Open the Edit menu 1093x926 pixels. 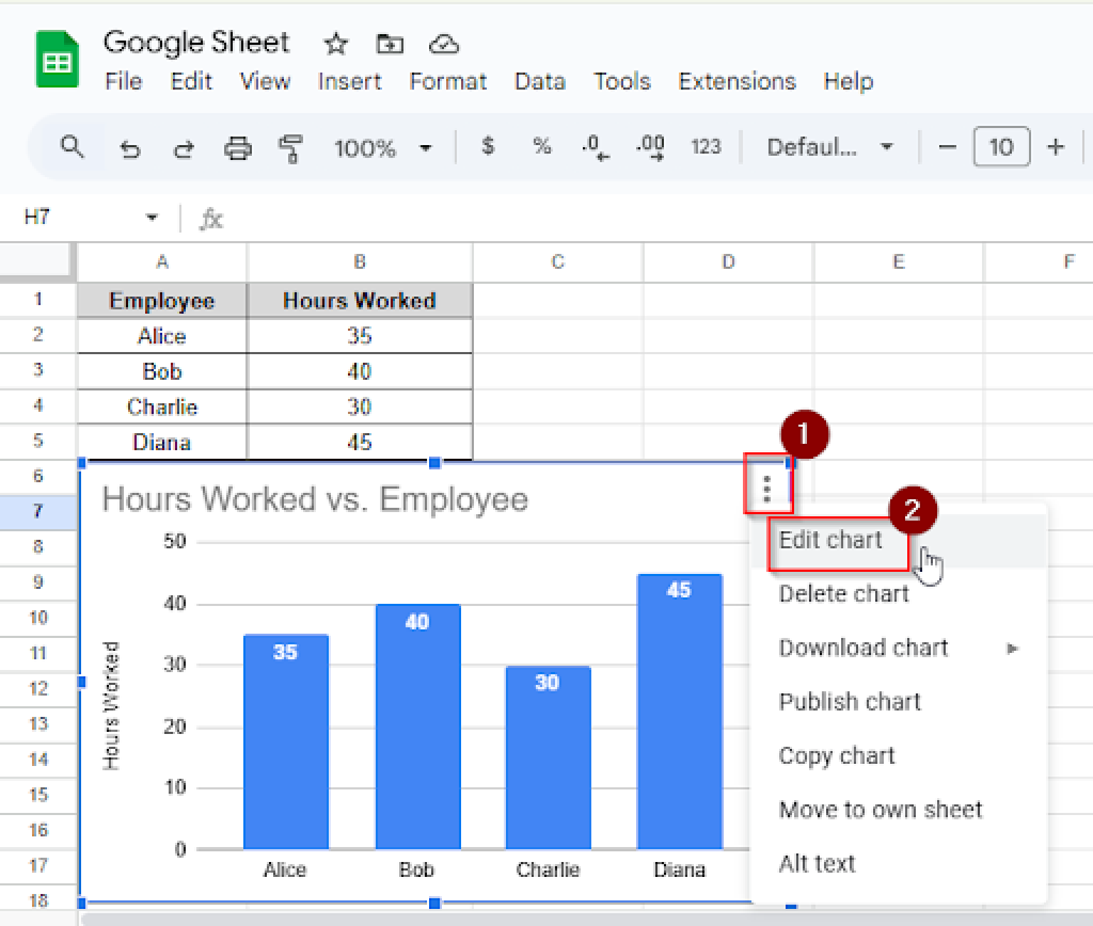[191, 82]
